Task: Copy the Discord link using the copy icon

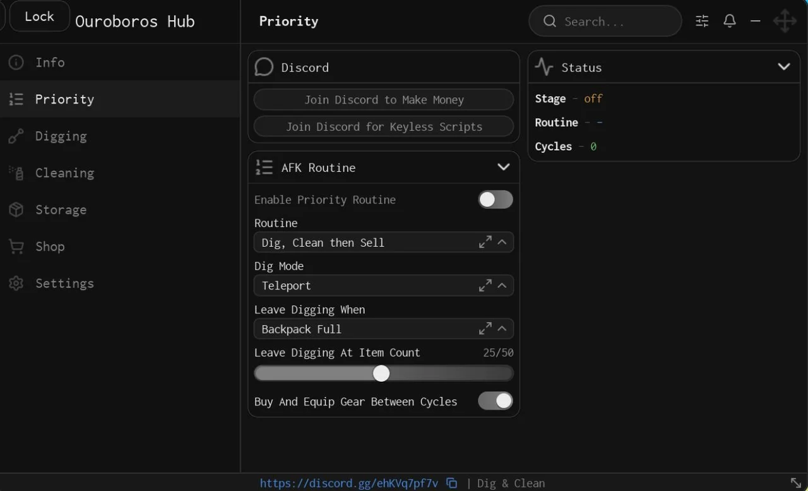Action: (x=452, y=483)
